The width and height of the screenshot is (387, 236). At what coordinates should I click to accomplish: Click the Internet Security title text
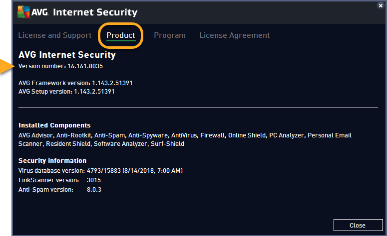[95, 12]
